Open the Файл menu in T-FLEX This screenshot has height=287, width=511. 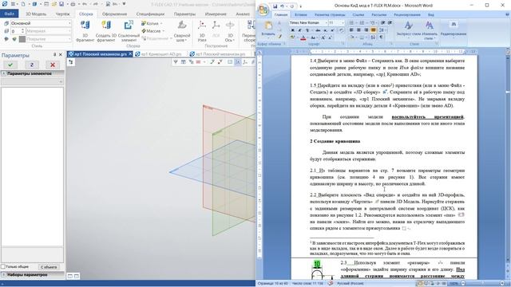pos(9,14)
